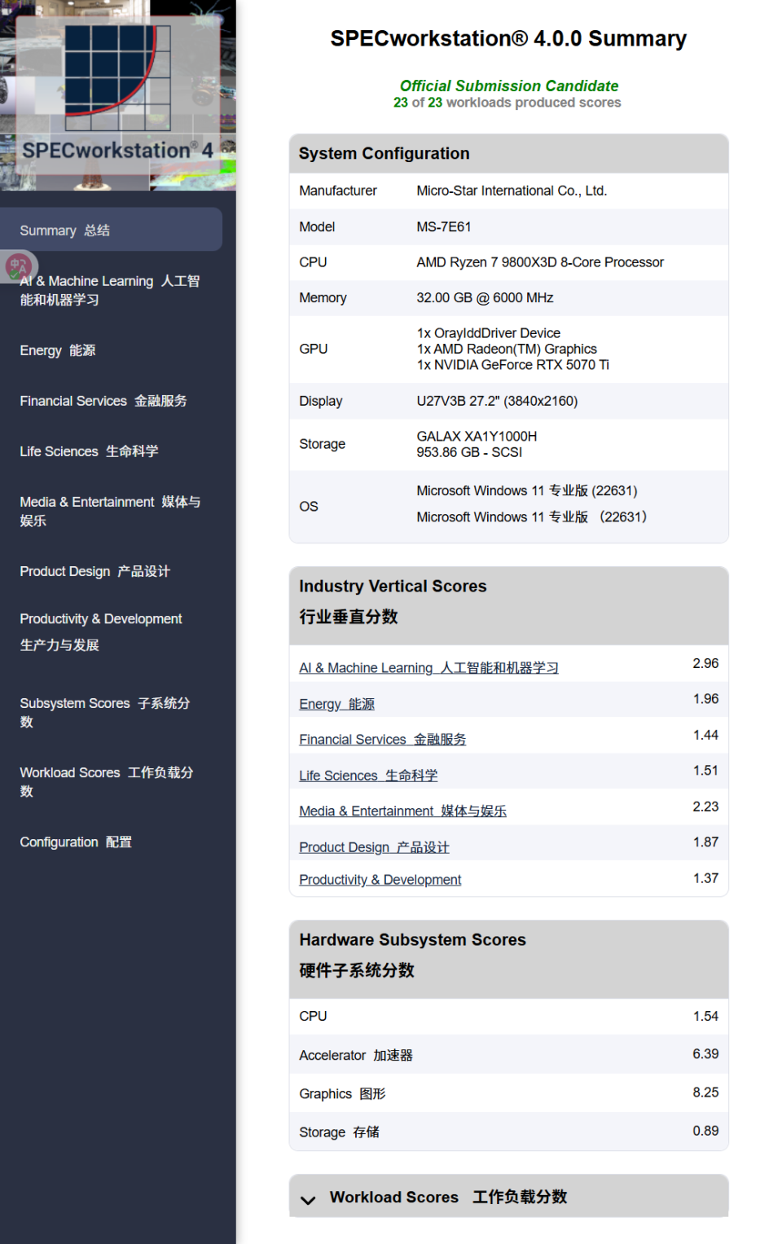Follow the Productivity & Development link

point(380,880)
